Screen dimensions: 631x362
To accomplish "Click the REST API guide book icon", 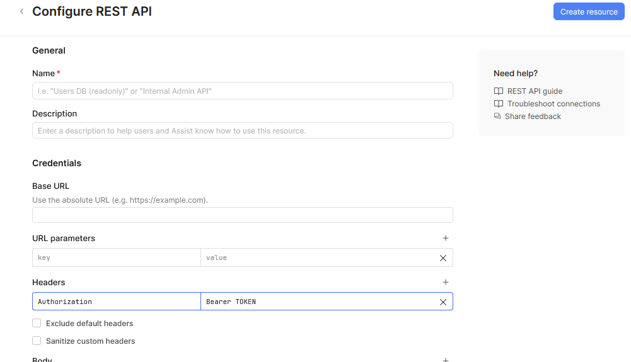I will [499, 91].
